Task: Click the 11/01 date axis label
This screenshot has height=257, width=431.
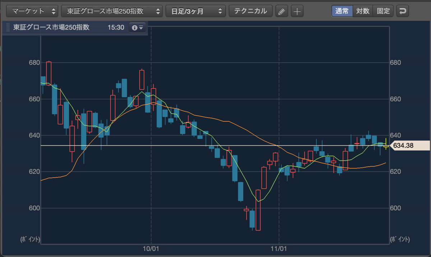Action: pos(279,248)
